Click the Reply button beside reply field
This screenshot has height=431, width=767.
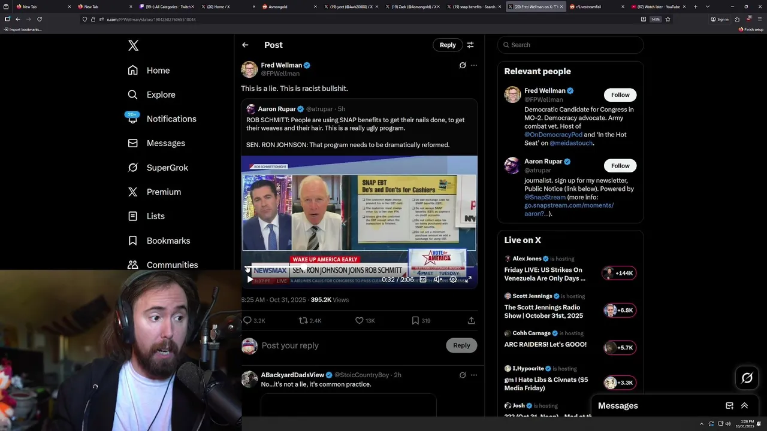[461, 345]
